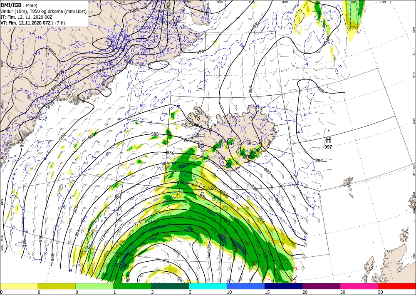Click the '968' isobar label
The width and height of the screenshot is (416, 295).
156,234
